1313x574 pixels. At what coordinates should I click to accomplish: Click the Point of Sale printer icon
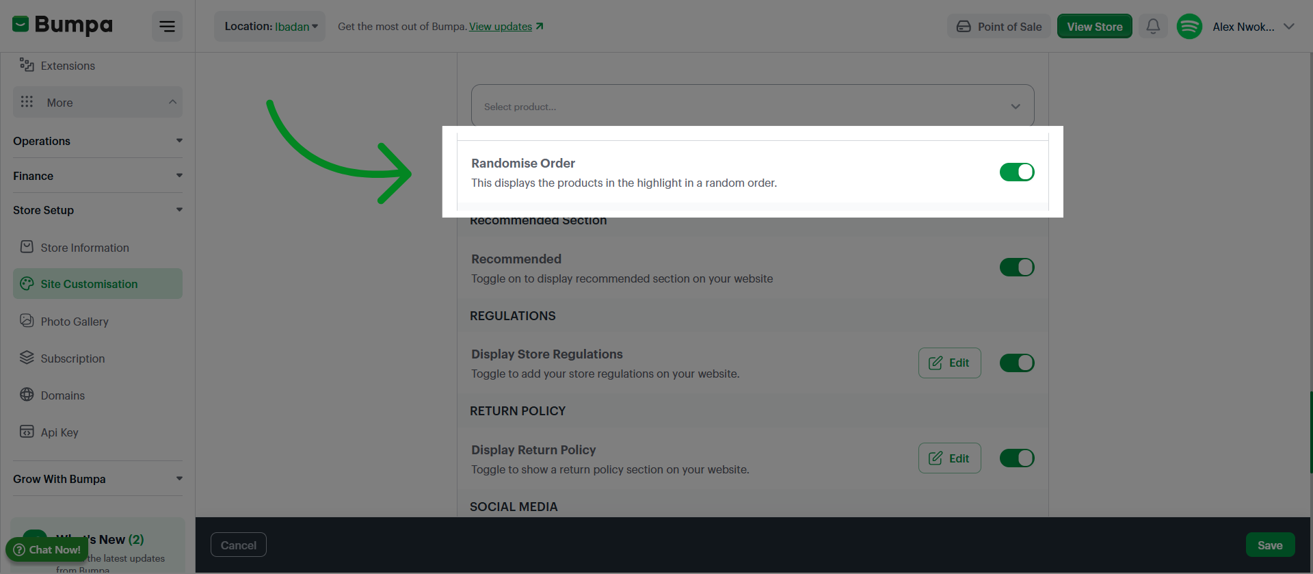click(964, 27)
